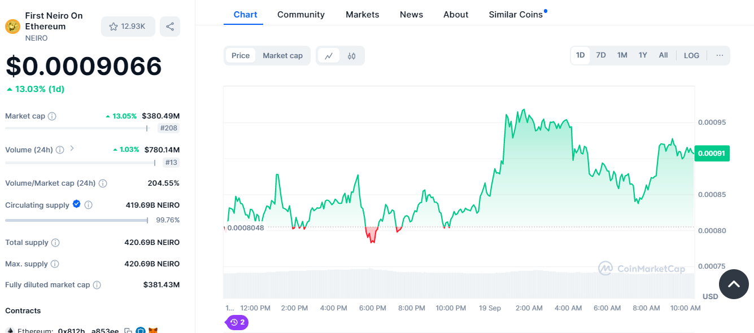Screen dimensions: 754x333
Task: Set chart range to 1M
Action: pos(622,55)
